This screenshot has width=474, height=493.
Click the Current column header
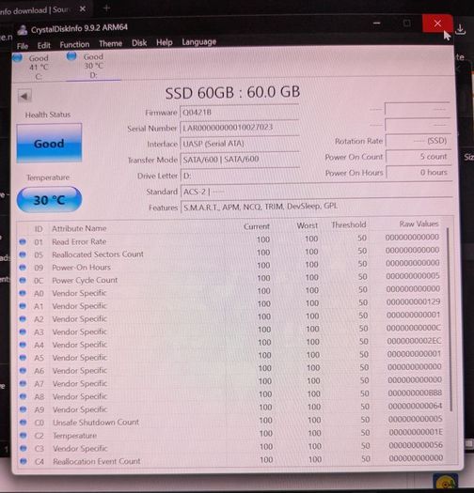pos(257,226)
